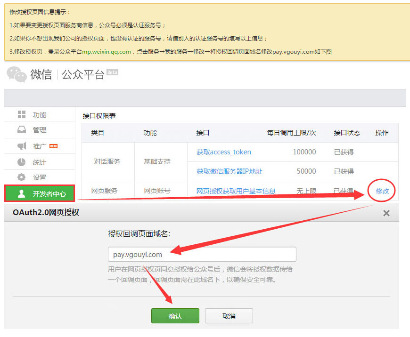410x337 pixels.
Task: Click the 功能 grid icon in sidebar
Action: 22,115
